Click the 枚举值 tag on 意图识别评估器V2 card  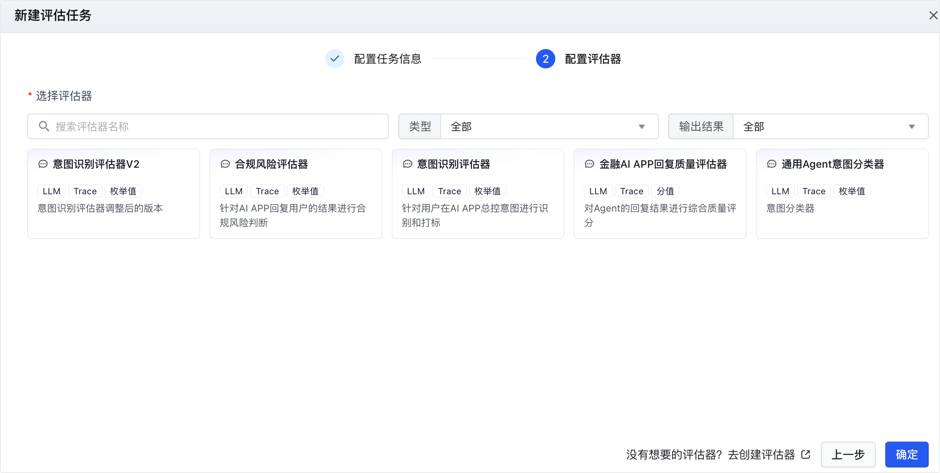(123, 191)
